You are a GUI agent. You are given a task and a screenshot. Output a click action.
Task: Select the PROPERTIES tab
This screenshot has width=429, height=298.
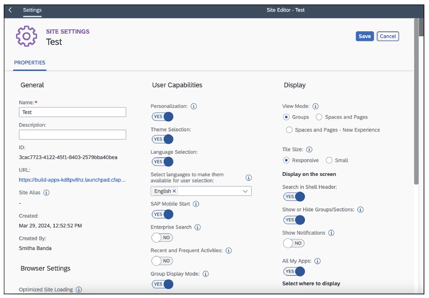(x=30, y=63)
